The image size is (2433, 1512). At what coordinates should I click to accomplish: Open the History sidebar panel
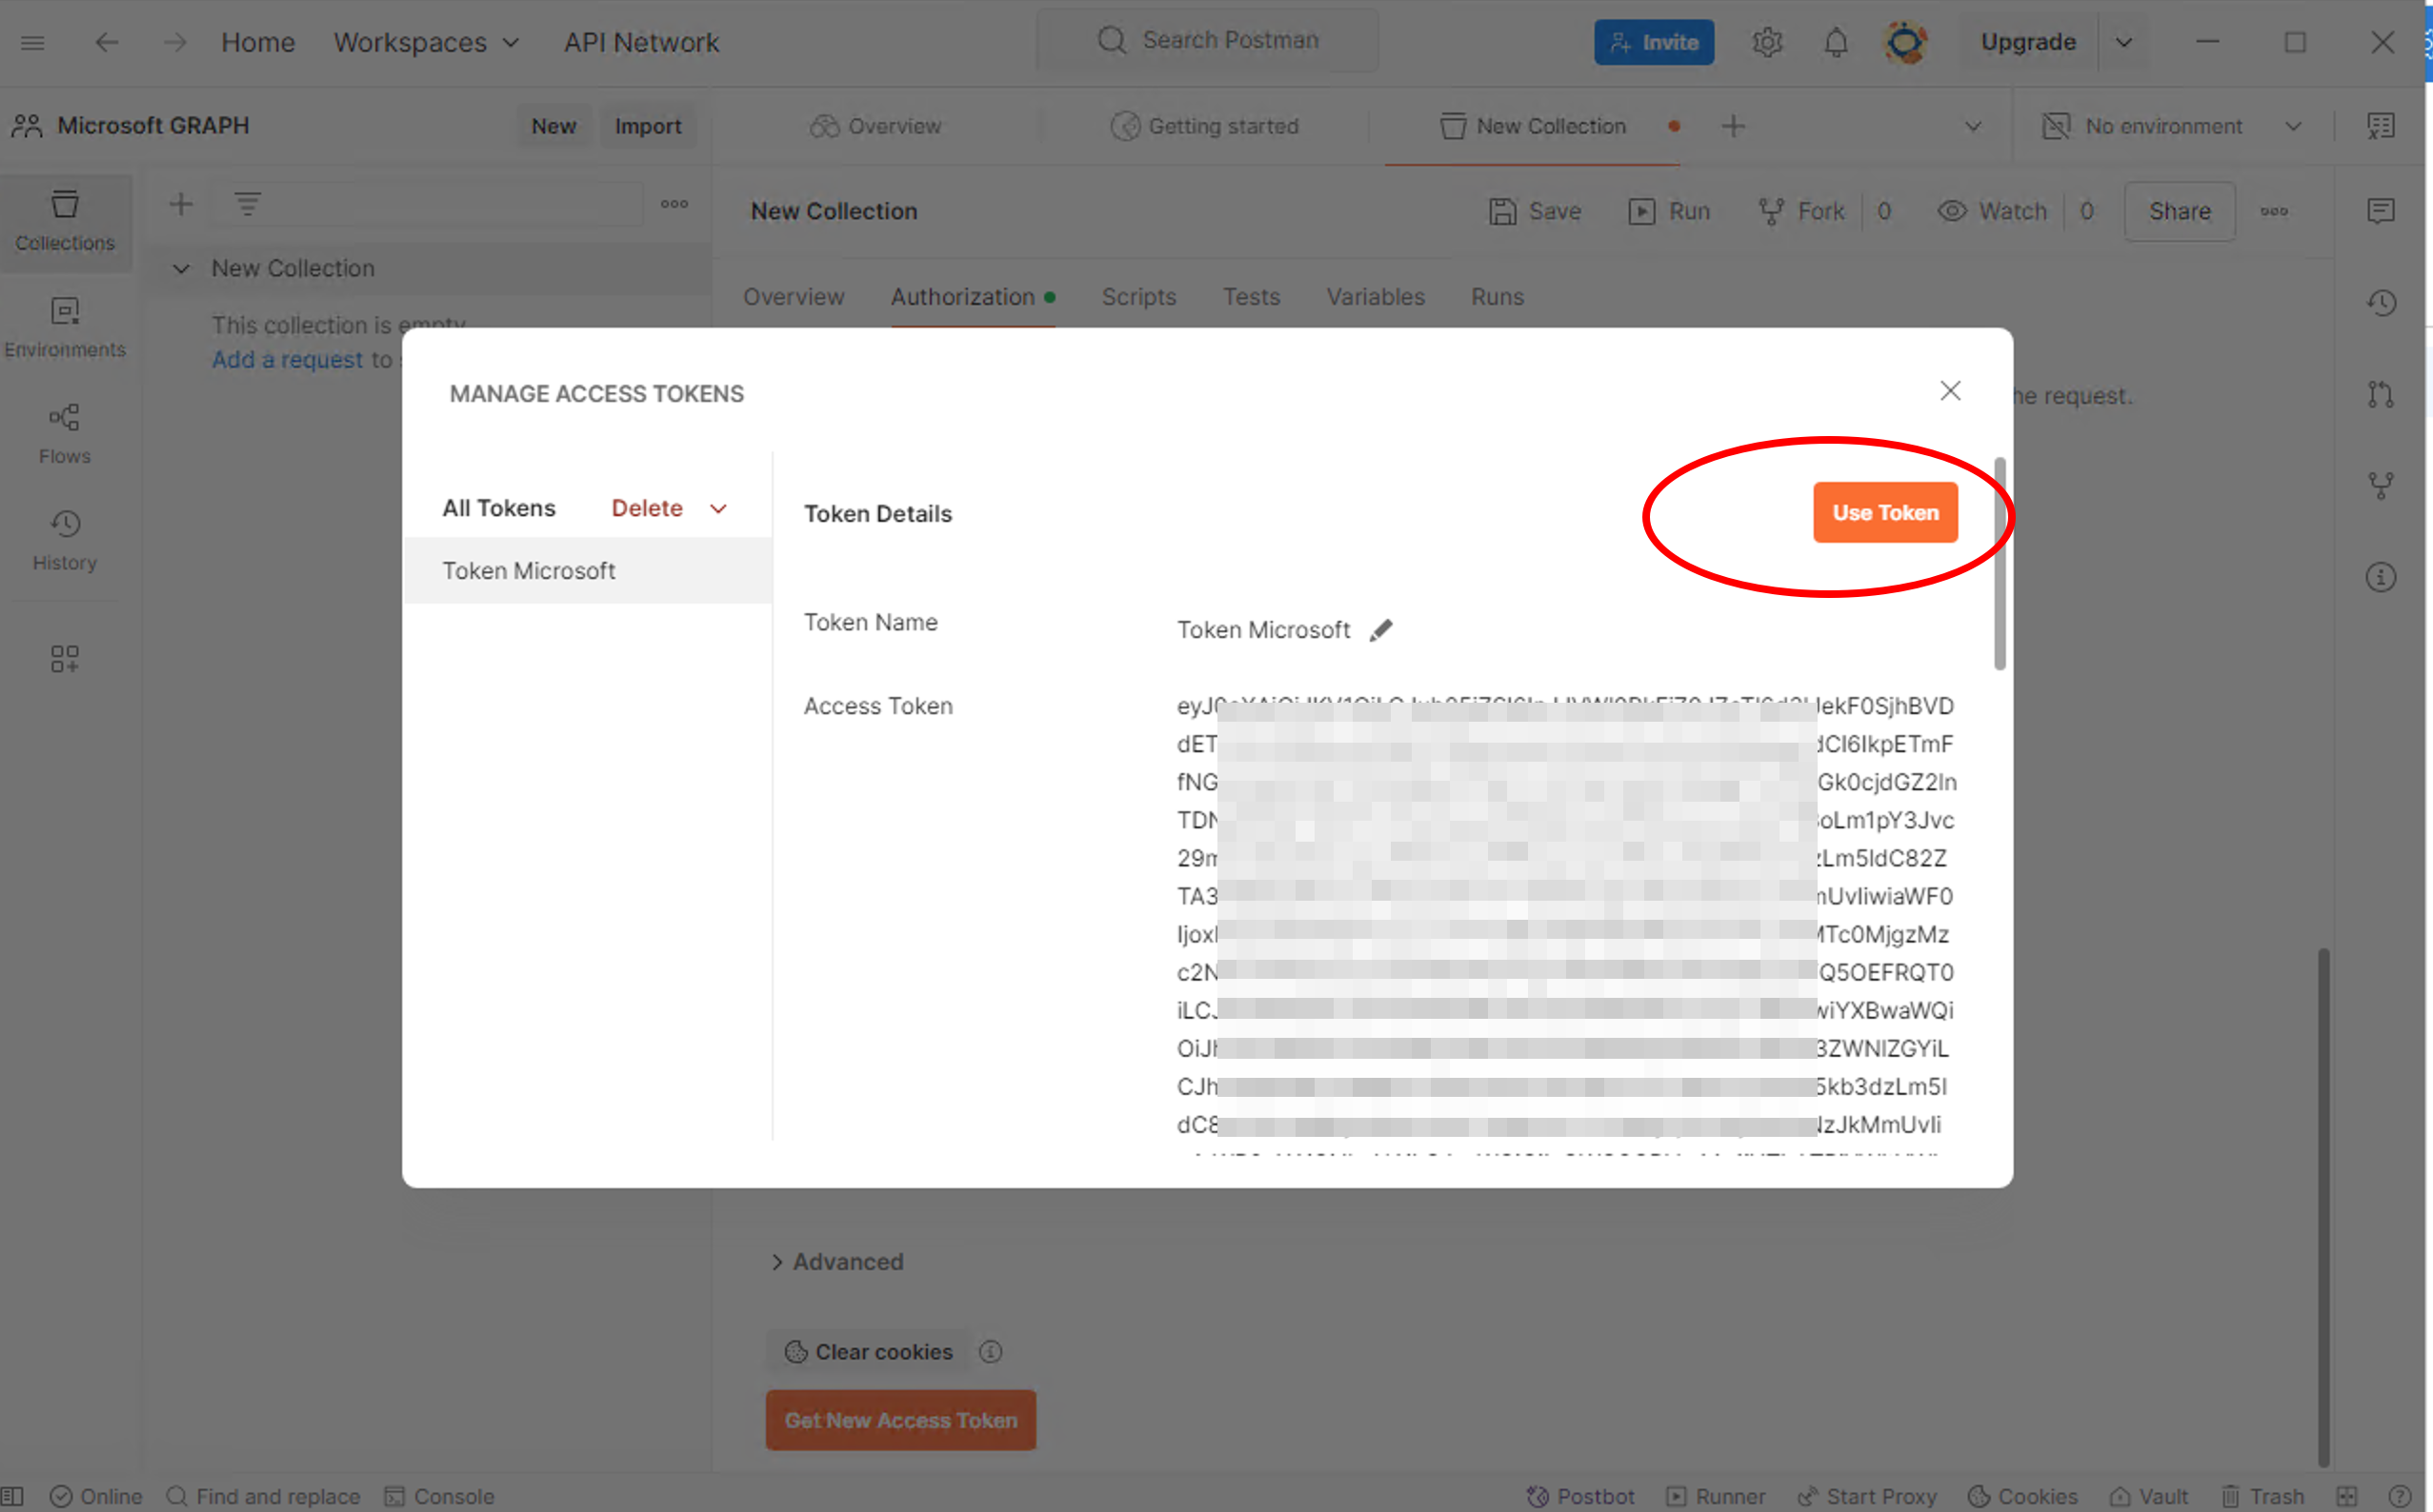click(64, 540)
